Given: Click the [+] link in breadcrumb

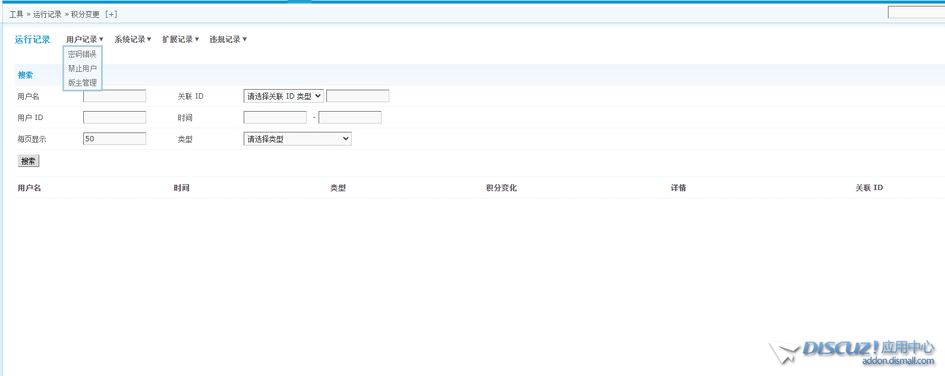Looking at the screenshot, I should 111,14.
